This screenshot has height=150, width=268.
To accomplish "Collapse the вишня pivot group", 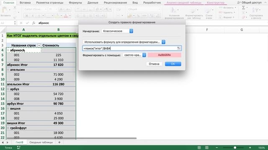I will click(x=8, y=108).
